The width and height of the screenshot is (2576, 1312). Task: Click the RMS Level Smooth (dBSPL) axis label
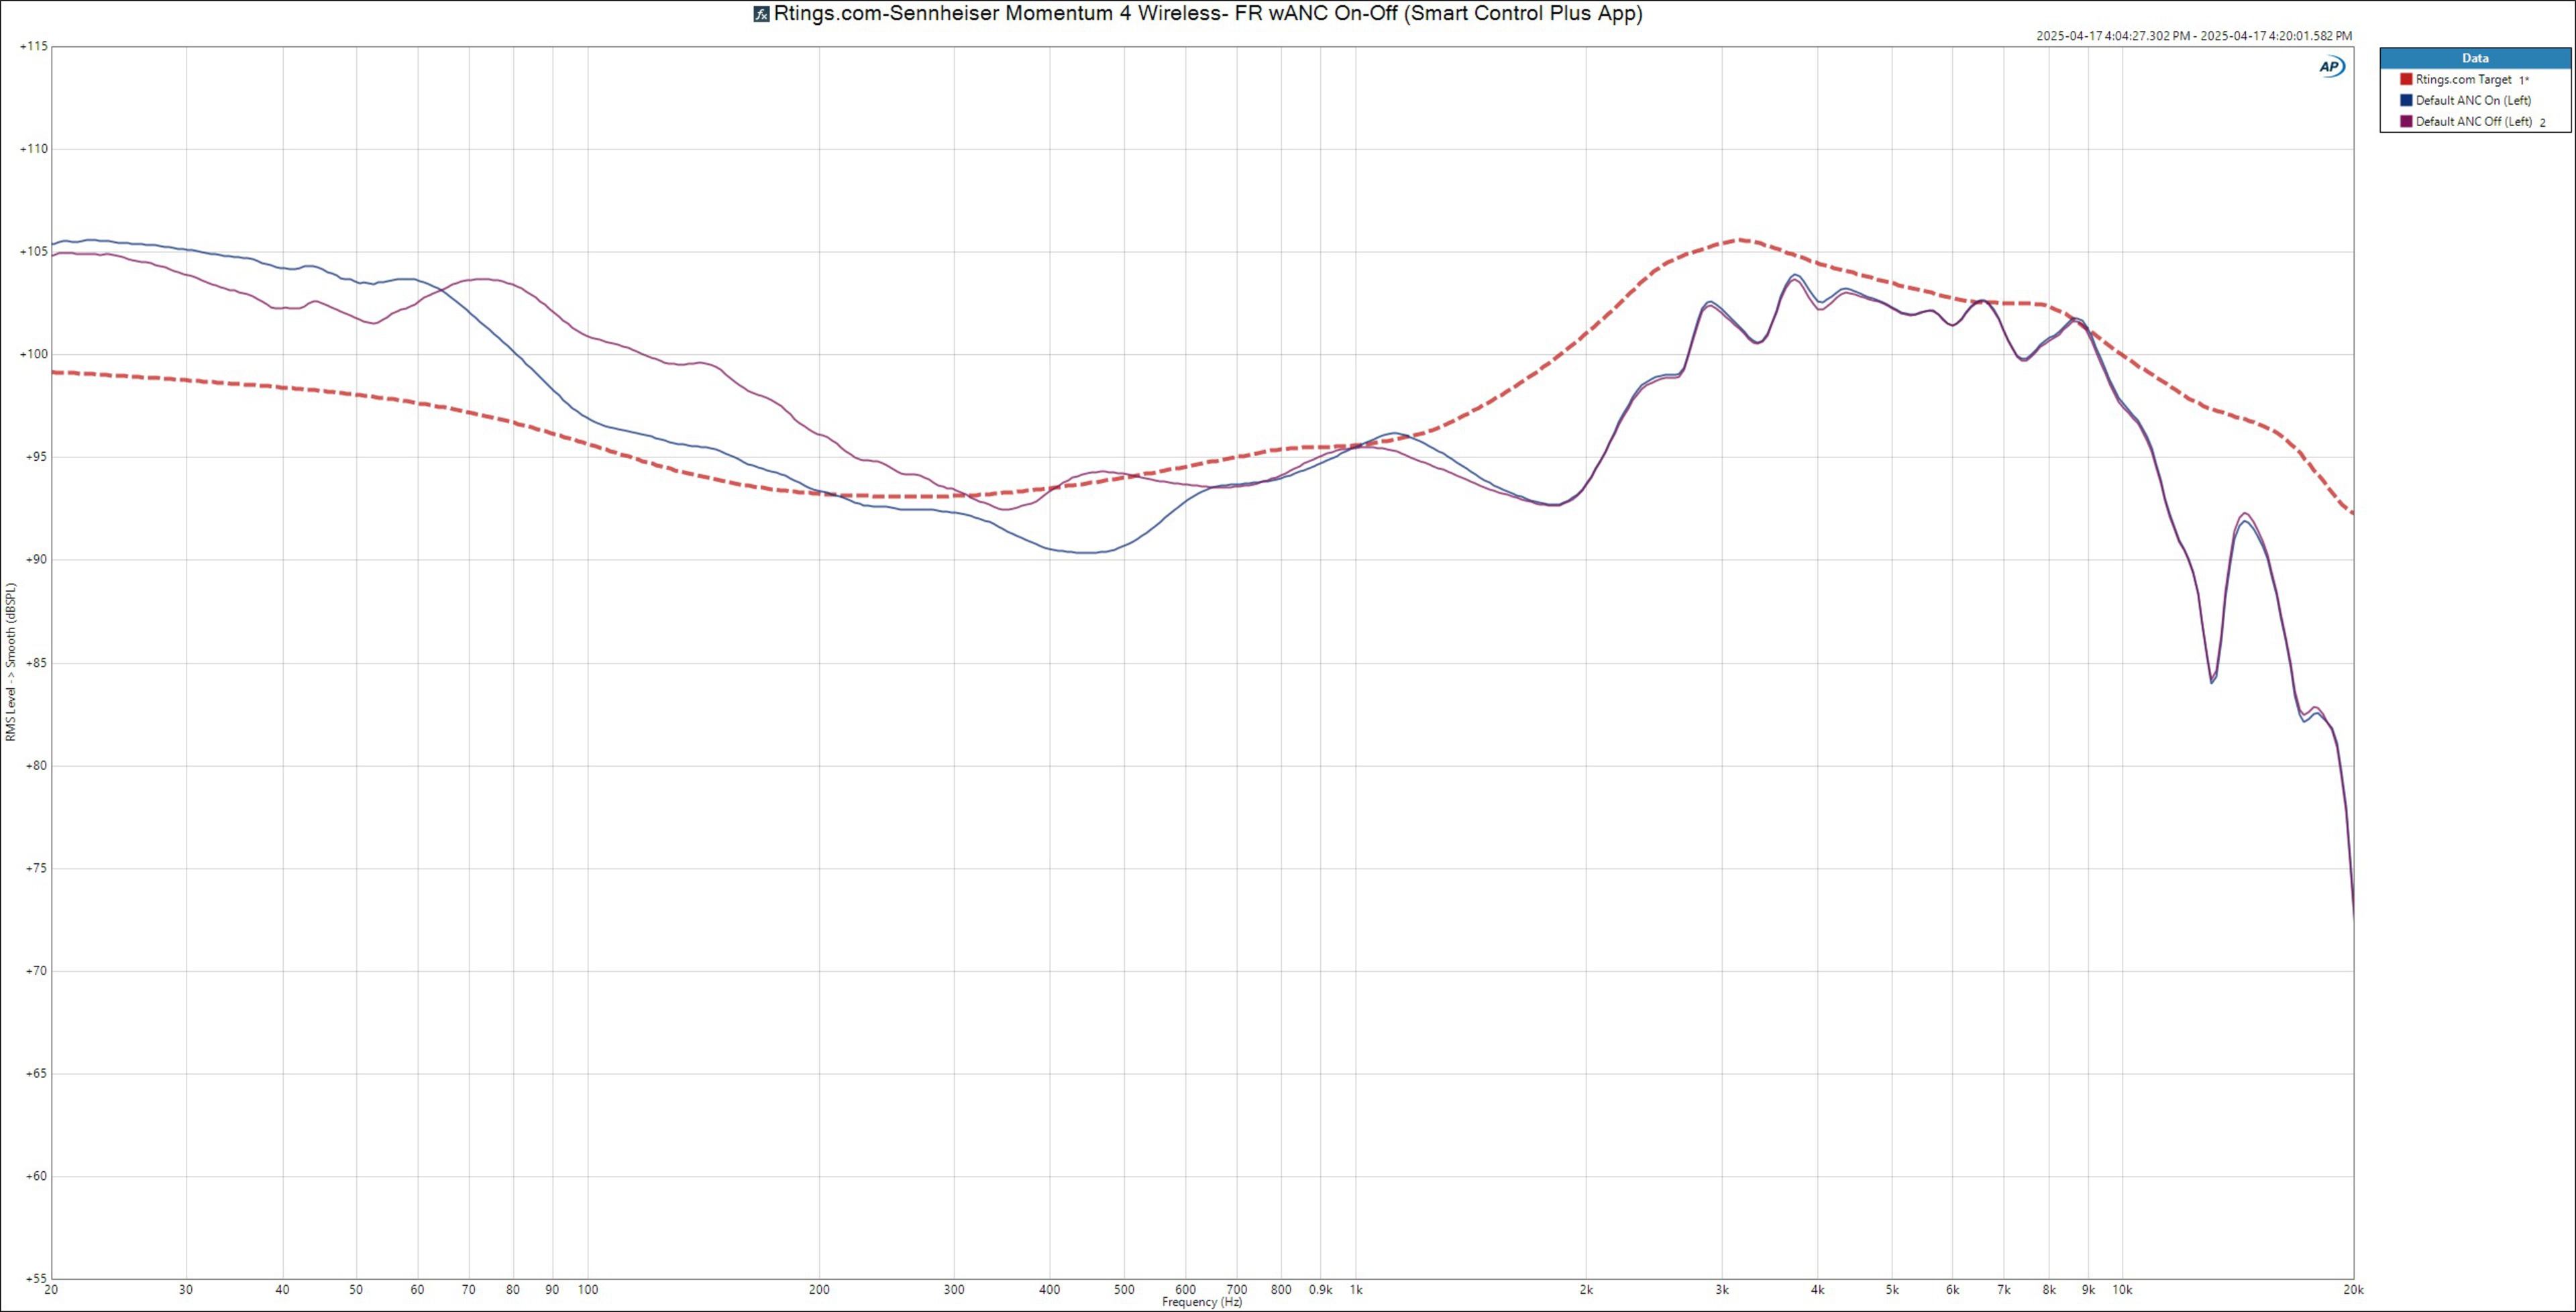[11, 662]
